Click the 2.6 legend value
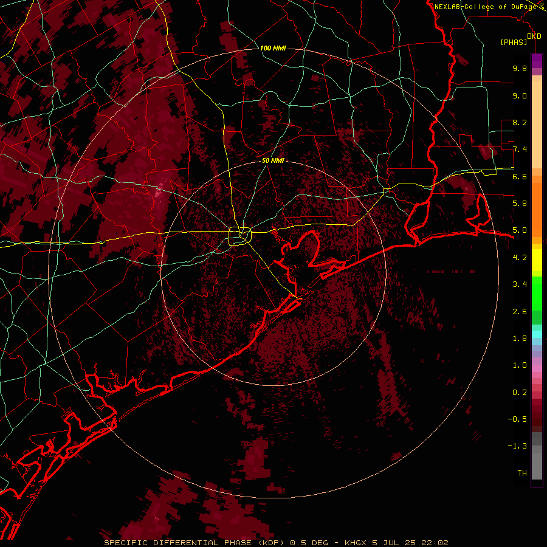Screen dimensions: 547x547 [520, 312]
